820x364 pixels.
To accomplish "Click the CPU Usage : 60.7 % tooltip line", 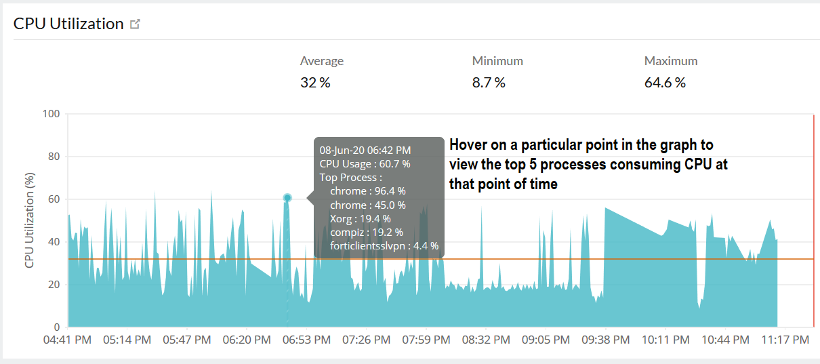I will [x=365, y=163].
